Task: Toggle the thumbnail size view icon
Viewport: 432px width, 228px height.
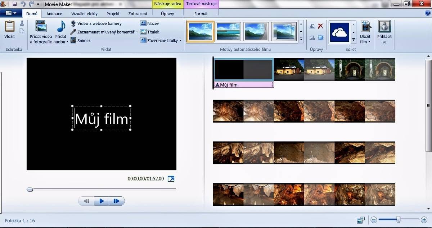Action: click(x=360, y=220)
